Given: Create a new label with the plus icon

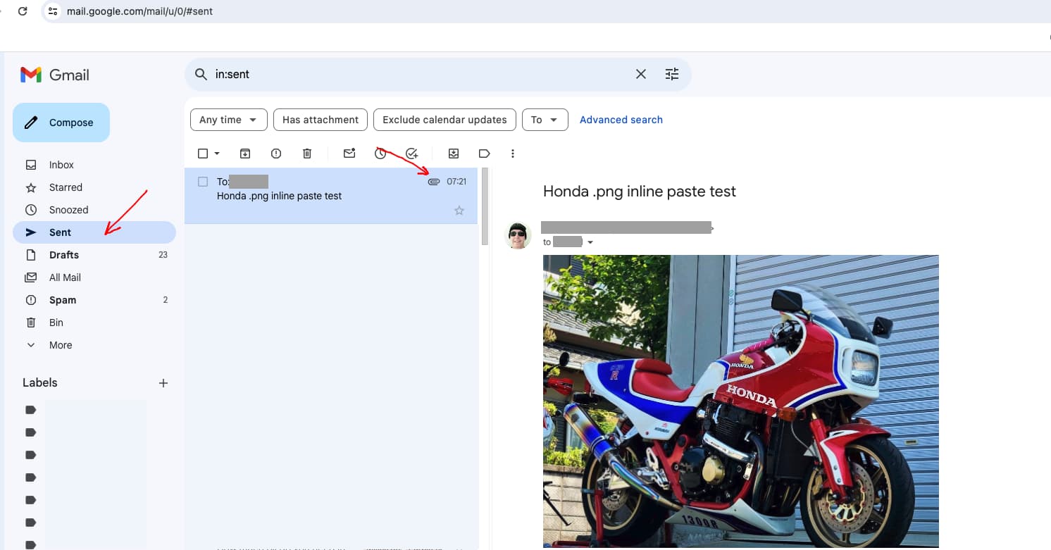Looking at the screenshot, I should click(x=163, y=383).
